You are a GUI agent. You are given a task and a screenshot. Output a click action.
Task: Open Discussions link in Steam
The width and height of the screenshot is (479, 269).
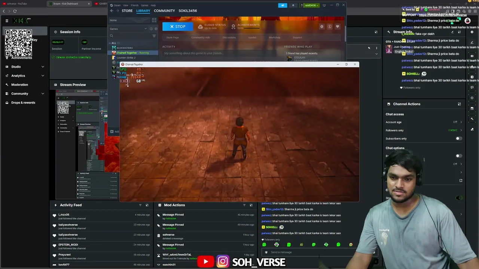[229, 37]
